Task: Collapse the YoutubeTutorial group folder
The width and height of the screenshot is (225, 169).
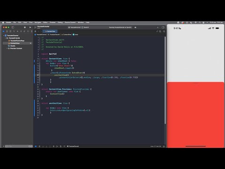Action: click(x=5, y=38)
